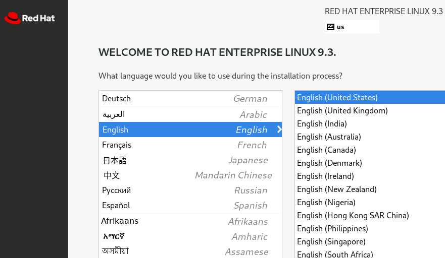The image size is (445, 258).
Task: Select Deutsch in the language list
Action: [190, 99]
